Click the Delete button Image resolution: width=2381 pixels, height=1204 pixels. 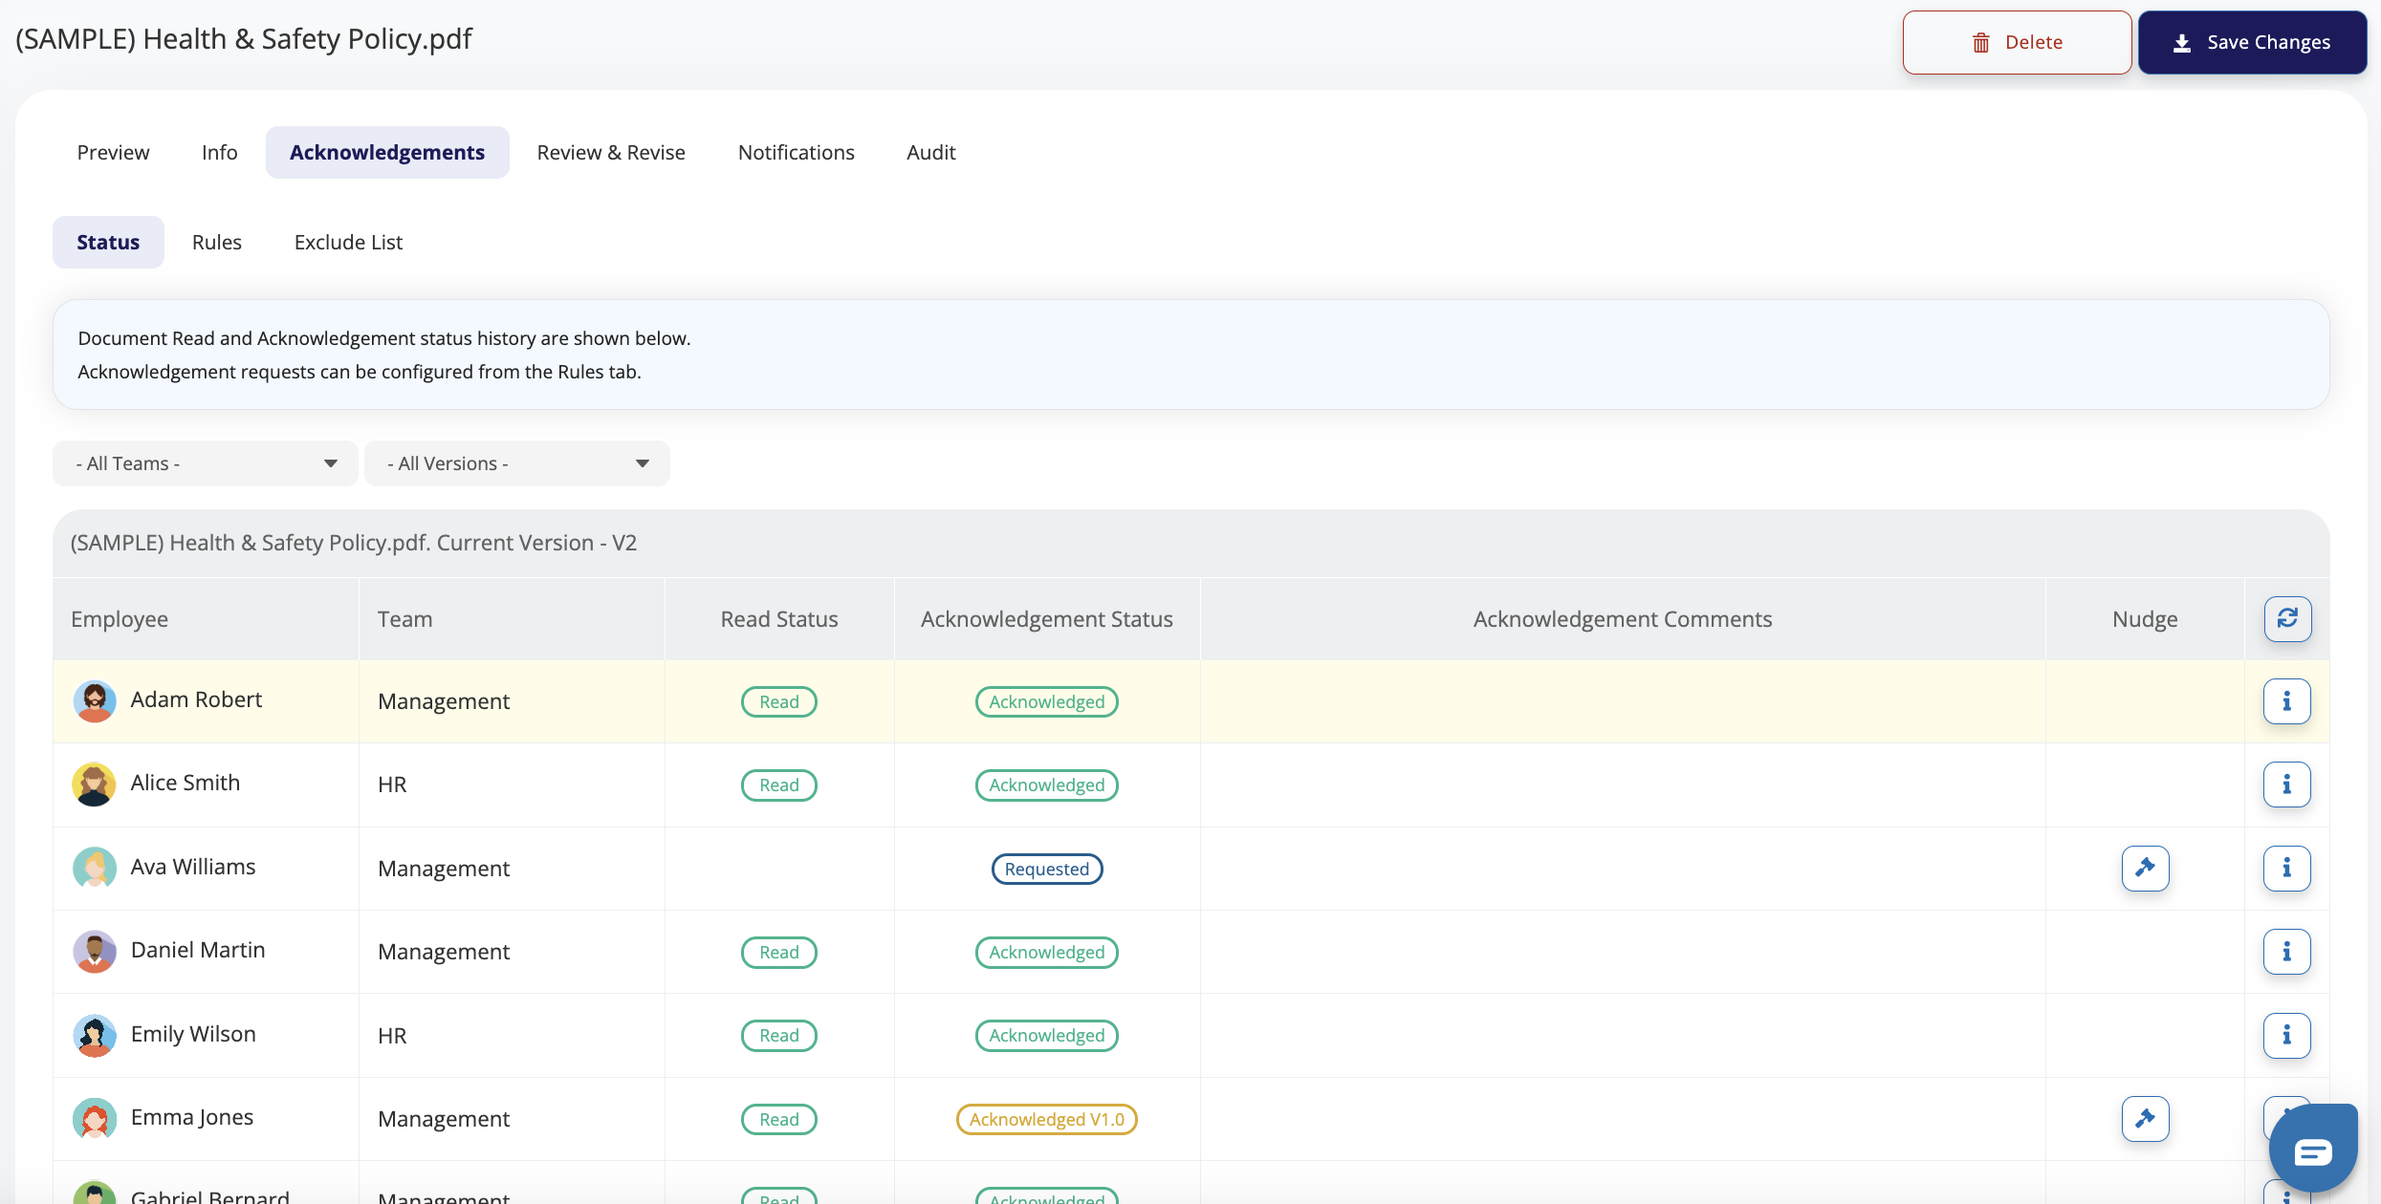pyautogui.click(x=2017, y=42)
